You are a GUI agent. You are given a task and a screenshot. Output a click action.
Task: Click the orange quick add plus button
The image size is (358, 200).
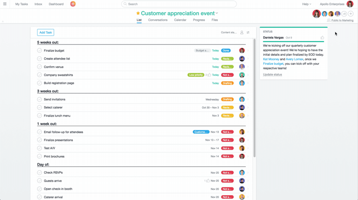(x=73, y=4)
